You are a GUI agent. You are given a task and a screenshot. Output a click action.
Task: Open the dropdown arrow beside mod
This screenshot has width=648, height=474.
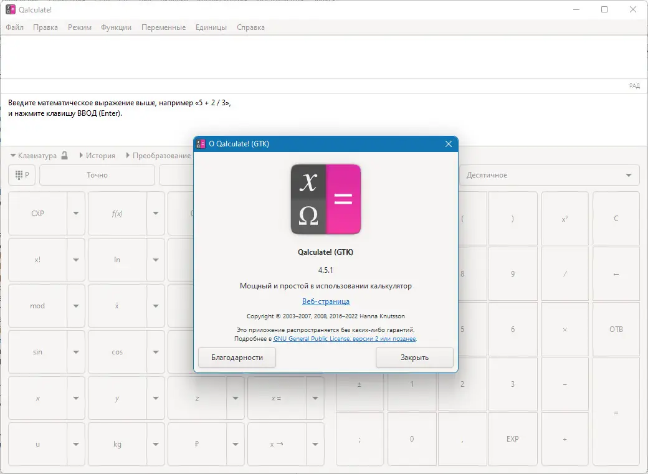coord(76,306)
